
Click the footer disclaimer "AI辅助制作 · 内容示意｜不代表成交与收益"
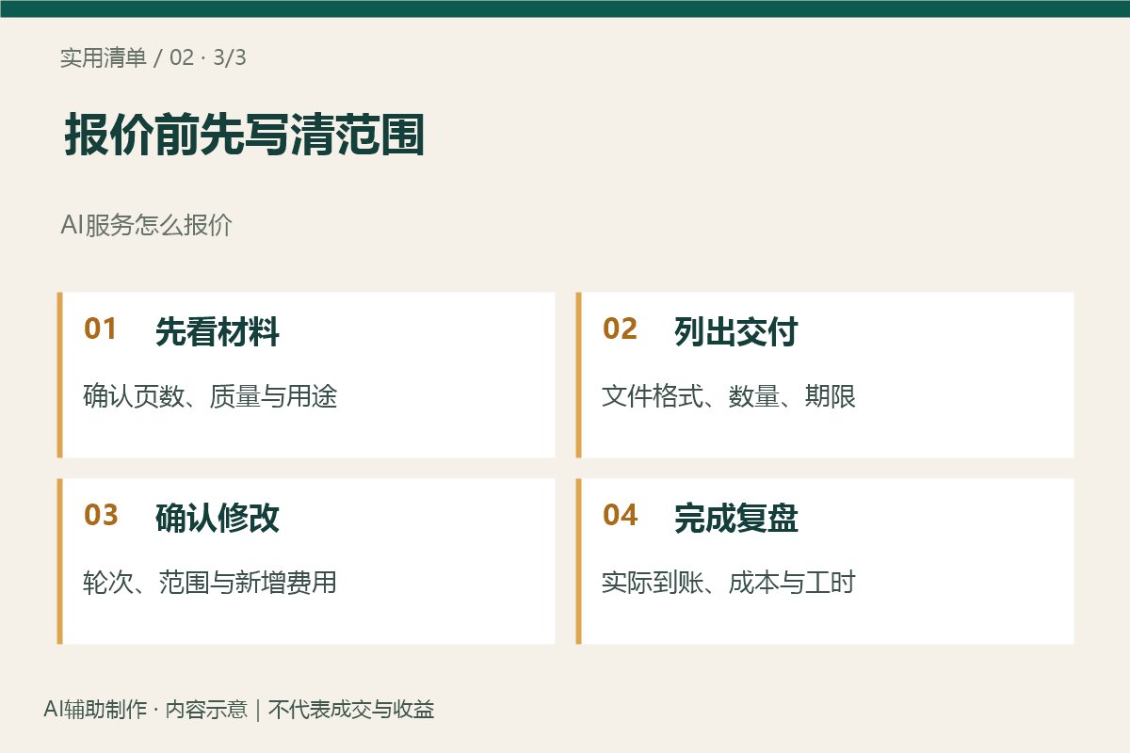point(239,710)
